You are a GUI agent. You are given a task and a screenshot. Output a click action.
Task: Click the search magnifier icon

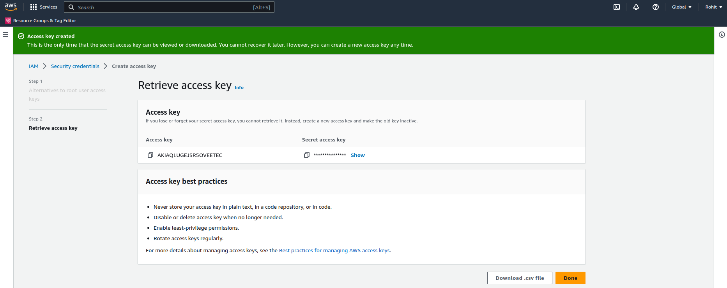pyautogui.click(x=71, y=7)
